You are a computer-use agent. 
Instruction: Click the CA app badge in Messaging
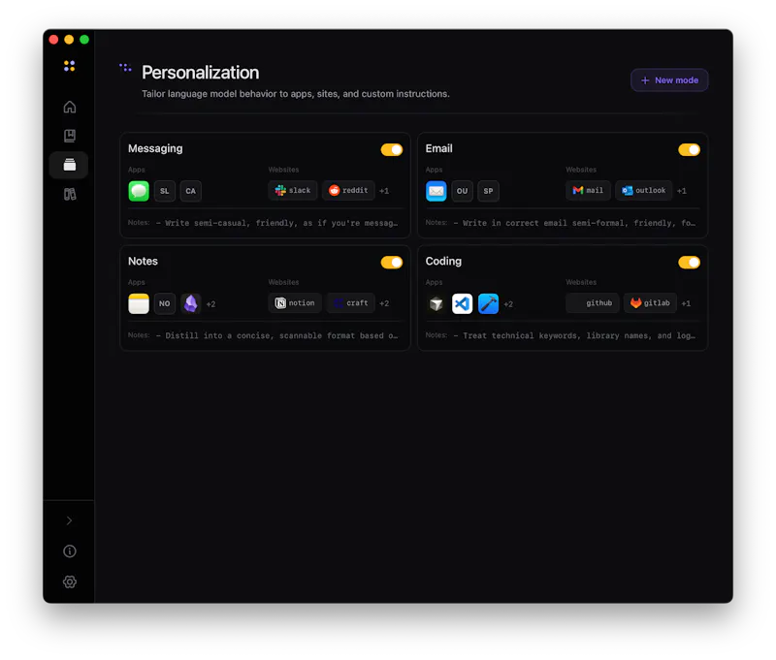coord(190,191)
